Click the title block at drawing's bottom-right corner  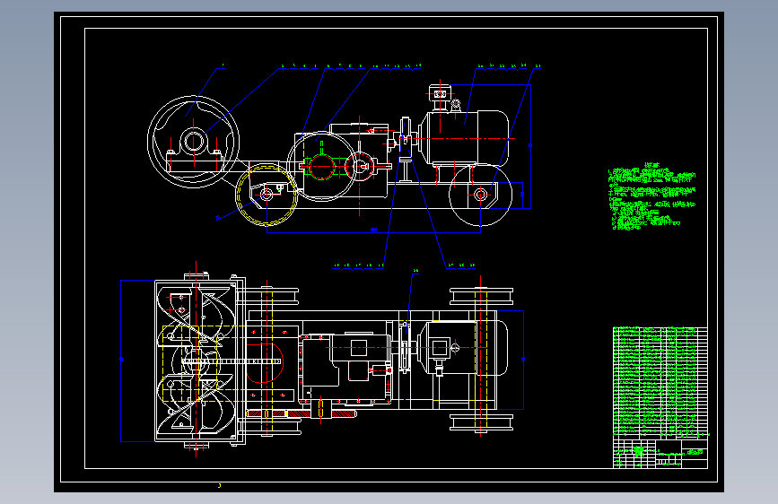coord(660,454)
